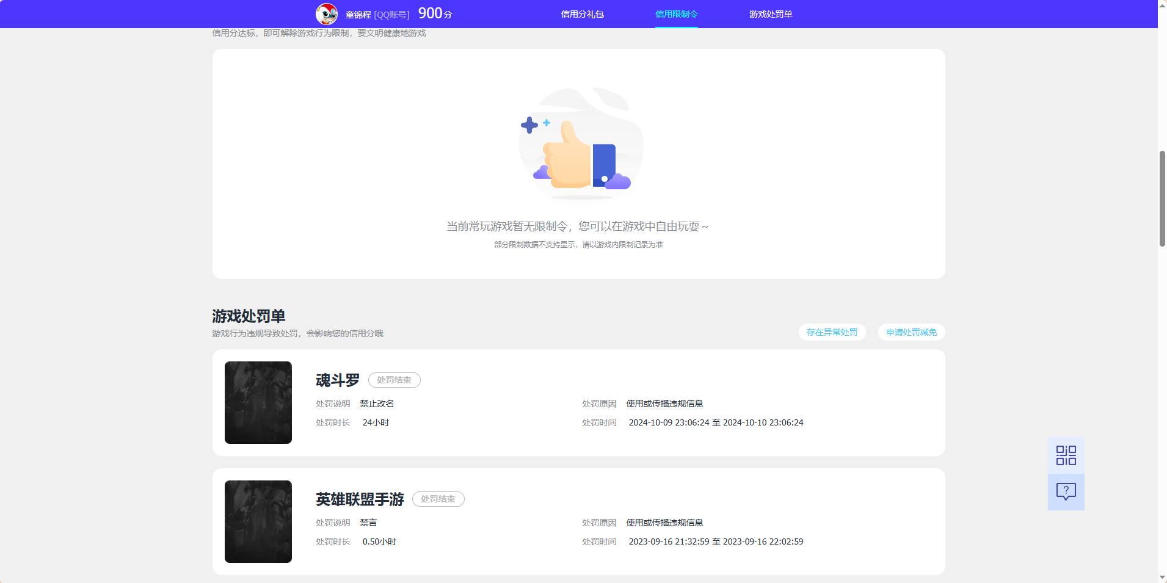Click the 禁止改名 penalty description
The image size is (1167, 583).
pos(377,404)
